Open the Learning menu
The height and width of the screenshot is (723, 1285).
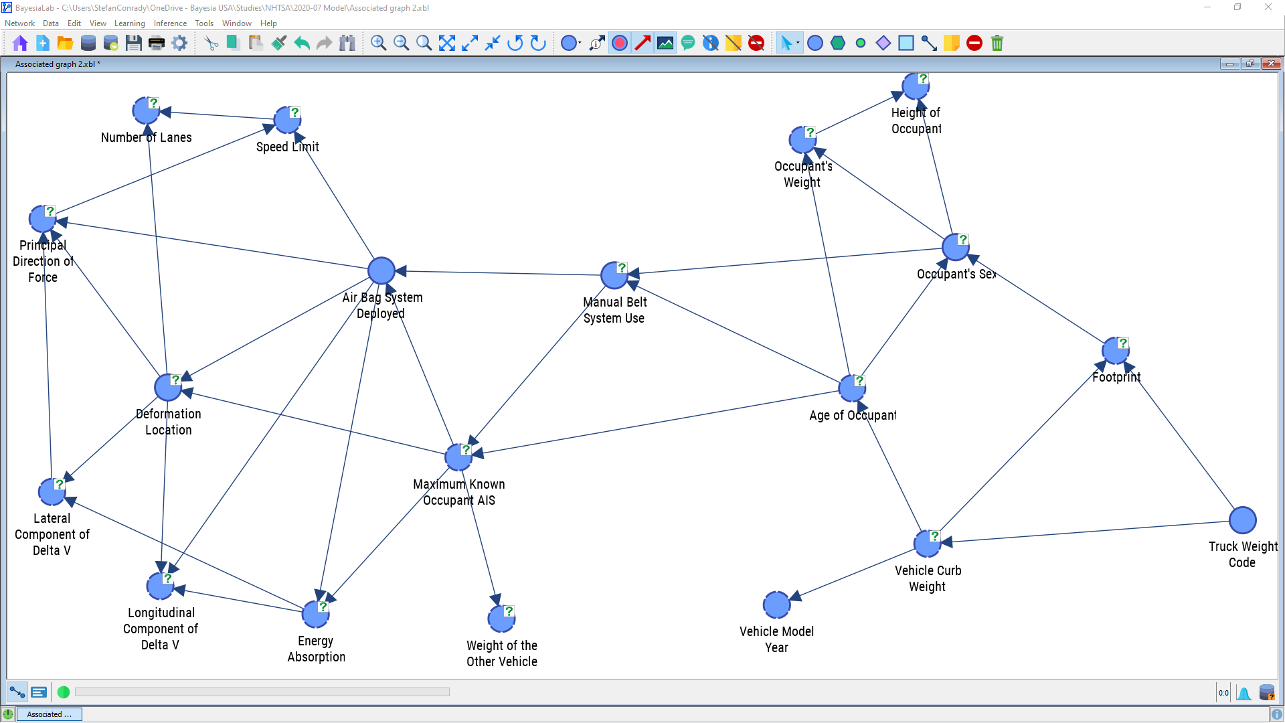point(129,23)
